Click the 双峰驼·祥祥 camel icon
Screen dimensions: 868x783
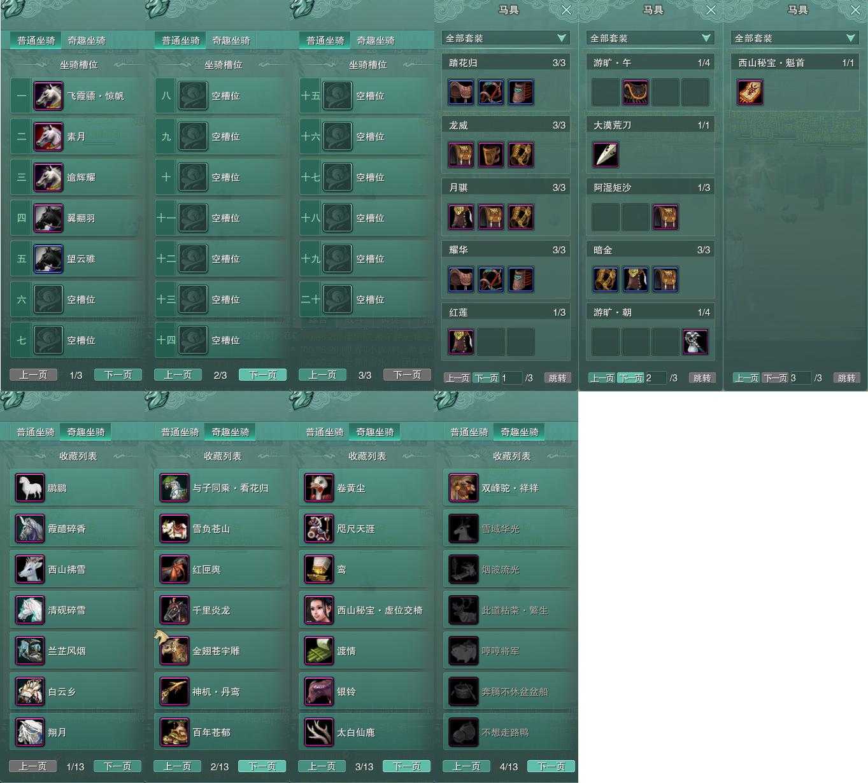(463, 488)
